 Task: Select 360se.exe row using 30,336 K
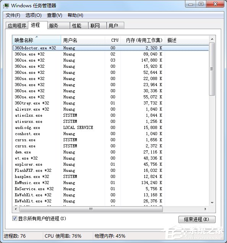click(x=111, y=91)
